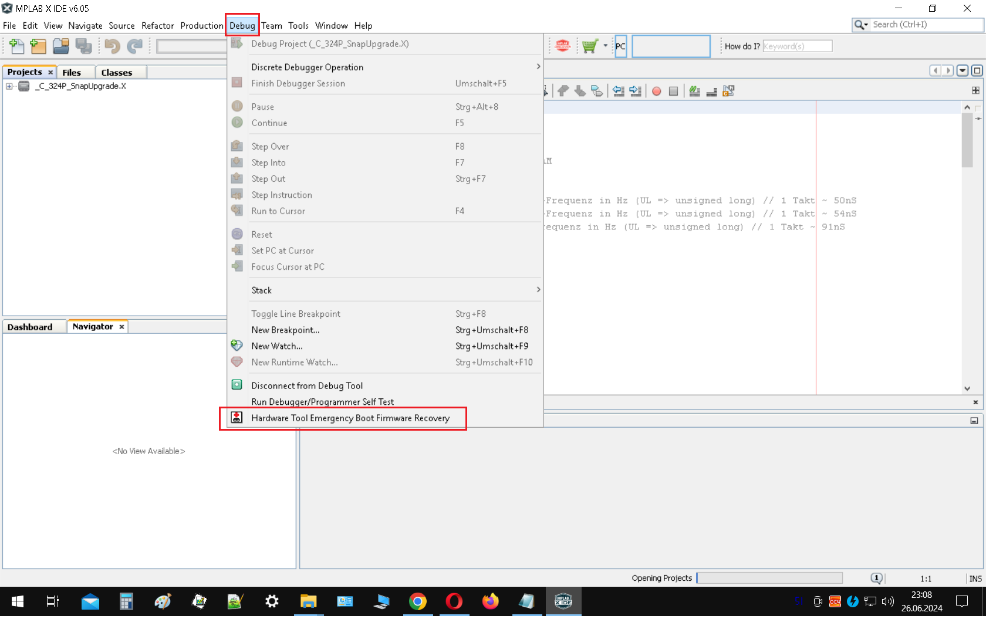This screenshot has width=986, height=619.
Task: Open the Team menu
Action: coord(272,26)
